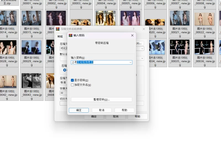
Task: Open the 标准 compression method dropdown
Action: tap(64, 82)
